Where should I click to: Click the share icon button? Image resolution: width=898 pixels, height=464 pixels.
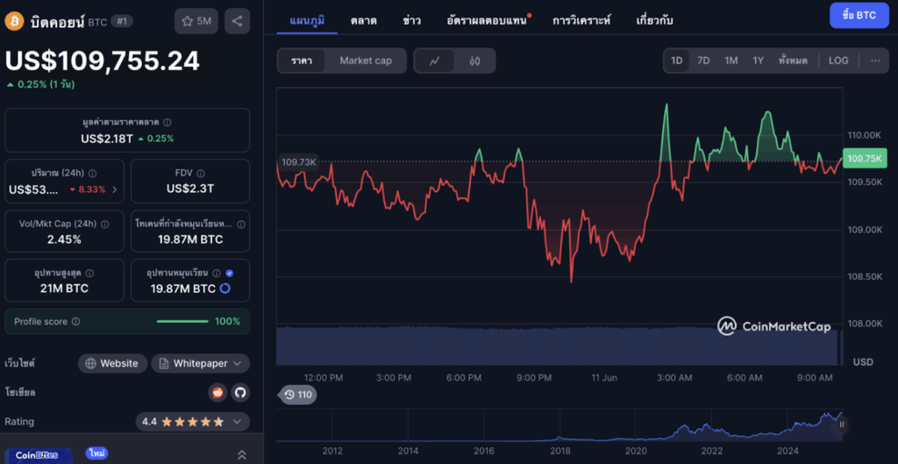(x=236, y=20)
